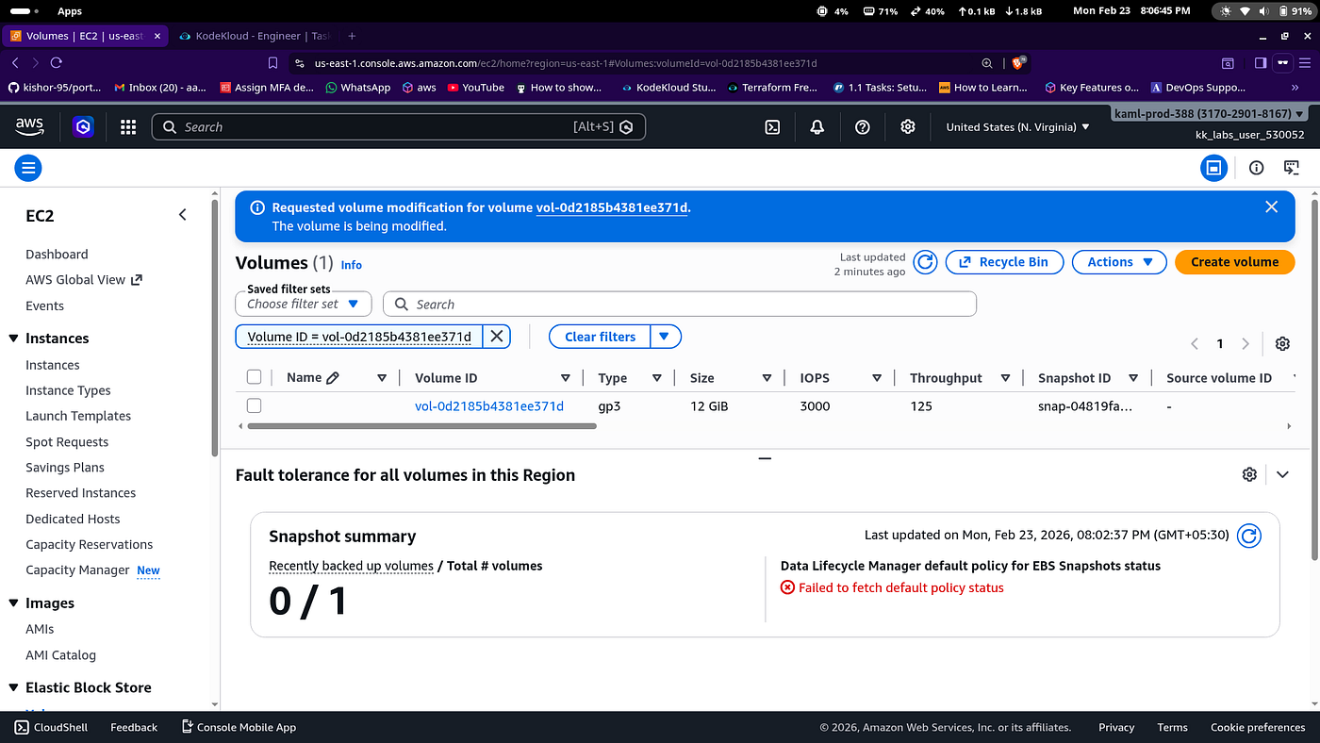1320x743 pixels.
Task: Sort by the Size column arrow
Action: [x=767, y=378]
